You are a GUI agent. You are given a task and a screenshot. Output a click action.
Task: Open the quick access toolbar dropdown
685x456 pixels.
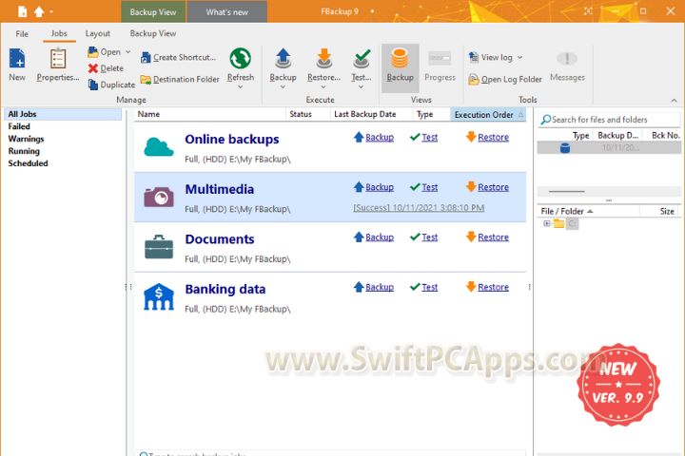click(x=51, y=11)
